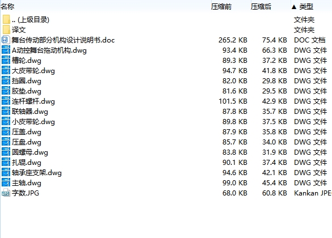Select the 译文 folder name
This screenshot has height=238, width=332.
tap(19, 30)
